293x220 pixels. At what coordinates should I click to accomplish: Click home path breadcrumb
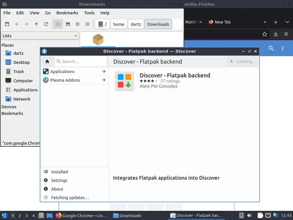[119, 24]
